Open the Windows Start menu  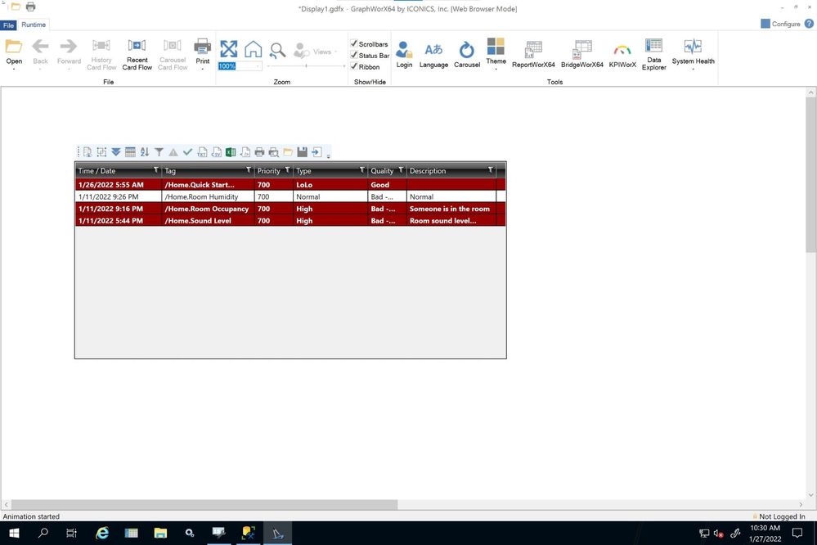point(14,533)
